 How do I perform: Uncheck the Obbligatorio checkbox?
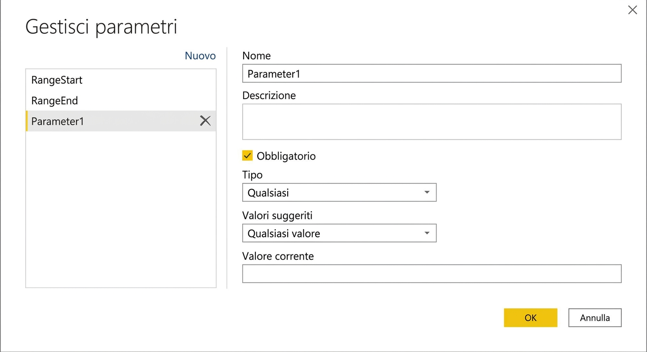pos(247,155)
